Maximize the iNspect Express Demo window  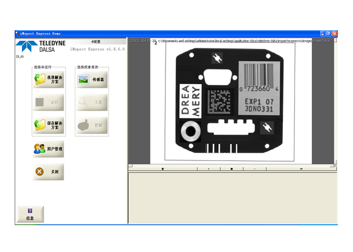click(328, 33)
